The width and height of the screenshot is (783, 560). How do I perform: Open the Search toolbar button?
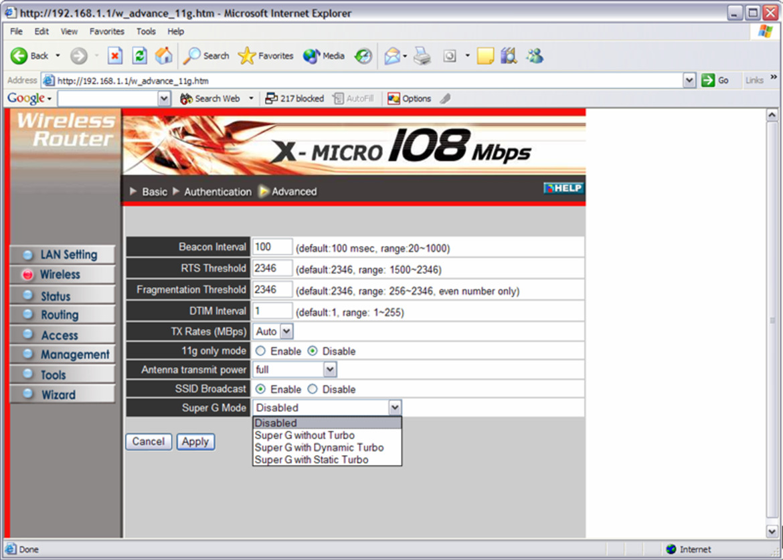[205, 56]
